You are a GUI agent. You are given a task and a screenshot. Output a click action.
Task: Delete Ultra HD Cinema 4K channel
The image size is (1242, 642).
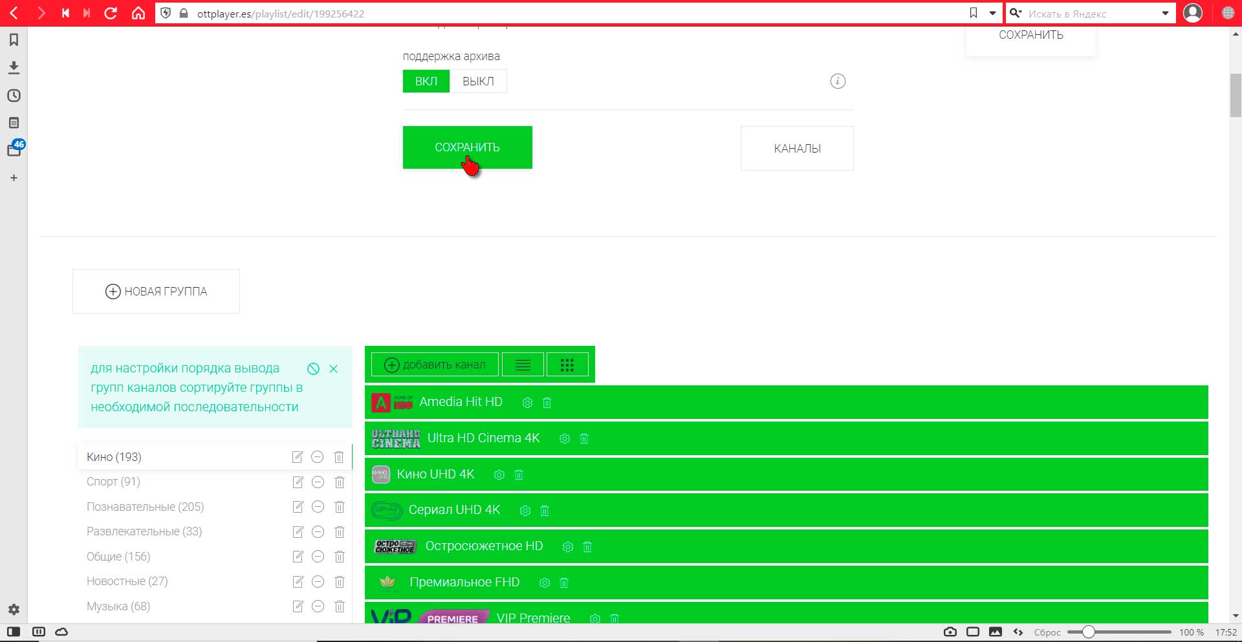coord(584,439)
